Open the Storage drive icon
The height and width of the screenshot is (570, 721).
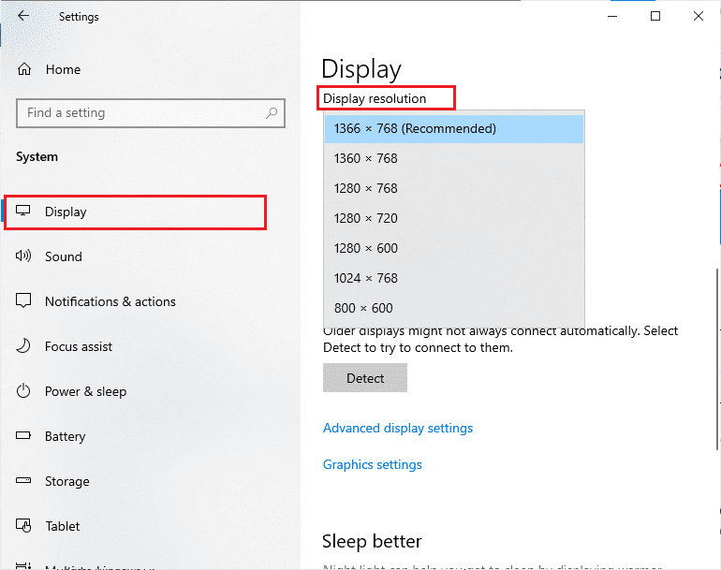pos(24,481)
